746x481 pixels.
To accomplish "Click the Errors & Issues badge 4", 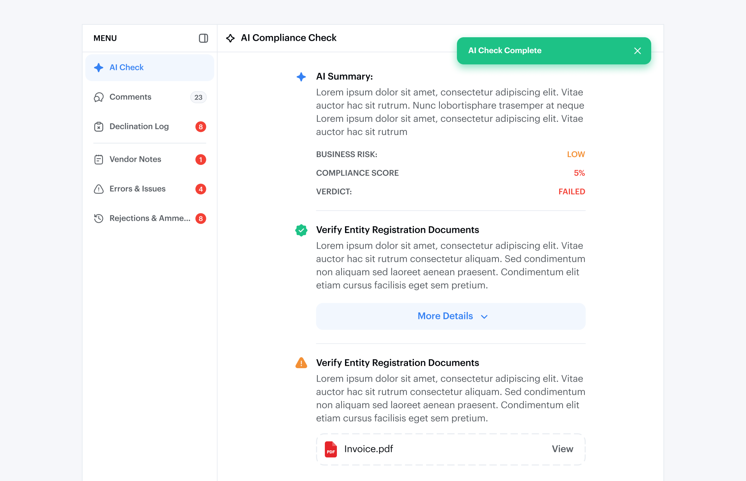I will coord(200,189).
